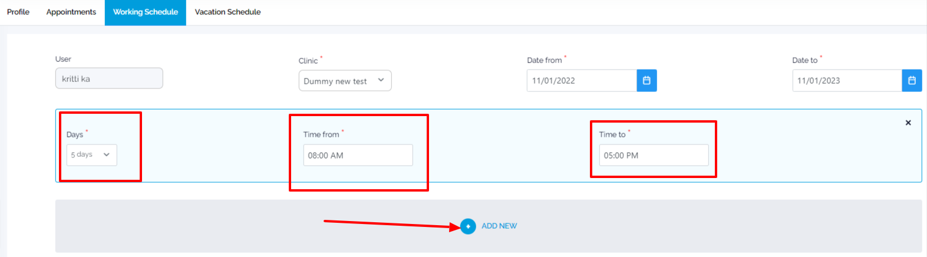The width and height of the screenshot is (927, 257).
Task: Click the Date to label
Action: [805, 60]
